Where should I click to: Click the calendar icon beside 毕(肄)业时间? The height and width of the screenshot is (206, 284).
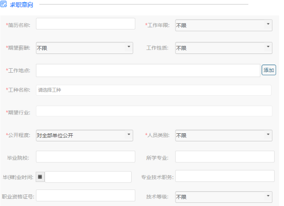pyautogui.click(x=40, y=177)
